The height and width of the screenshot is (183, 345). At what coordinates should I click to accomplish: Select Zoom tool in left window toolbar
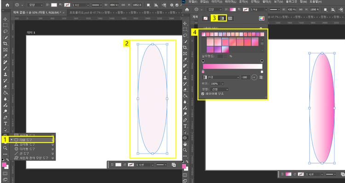(5, 148)
